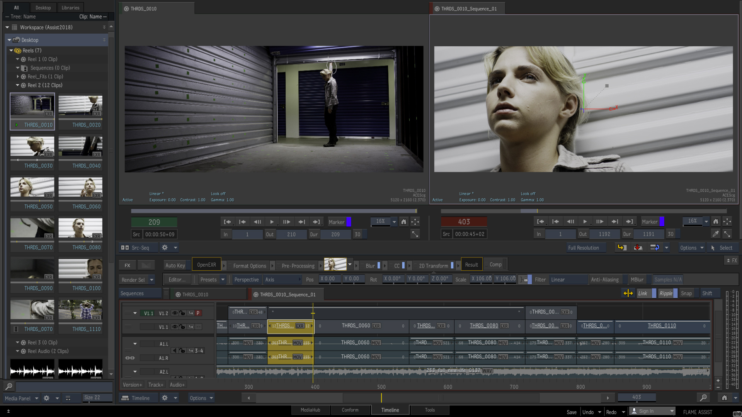
Task: Click the Snap button on timeline
Action: click(x=686, y=293)
